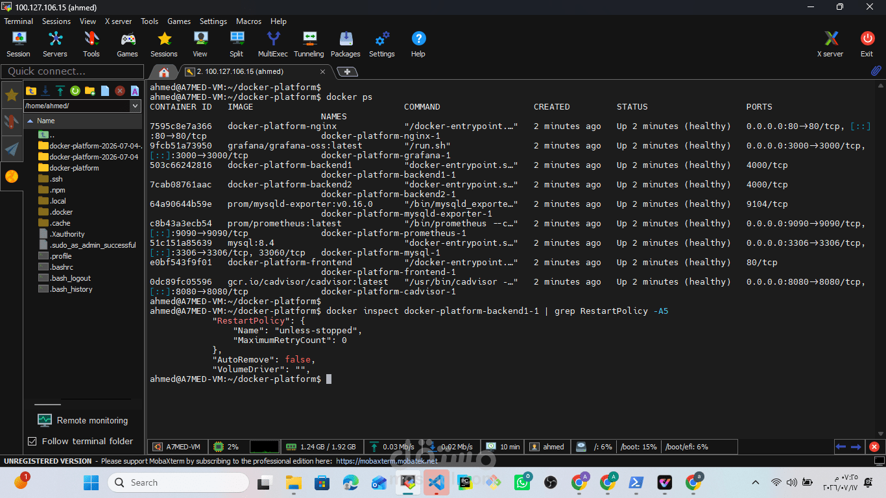
Task: Expand the /home/ahmed/ path dropdown
Action: coord(136,106)
